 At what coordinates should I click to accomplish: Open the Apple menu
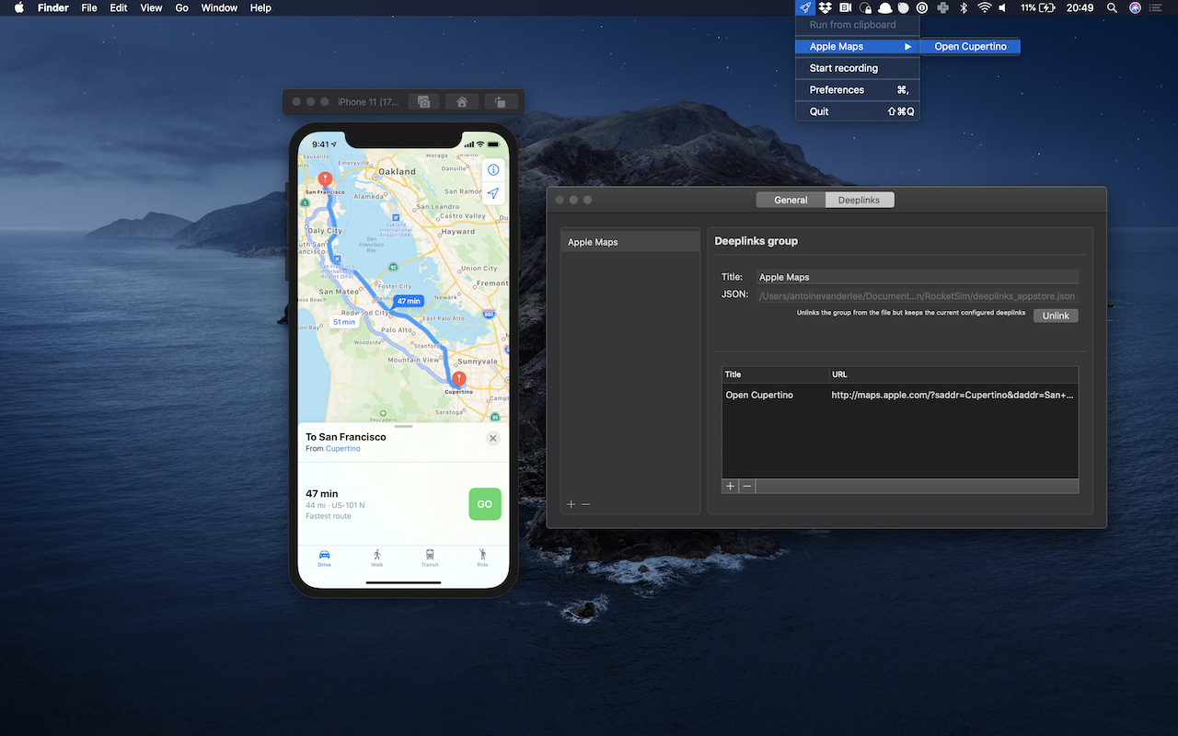coord(18,7)
